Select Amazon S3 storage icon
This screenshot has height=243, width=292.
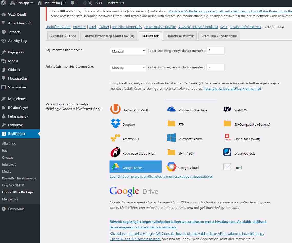[x=115, y=138]
